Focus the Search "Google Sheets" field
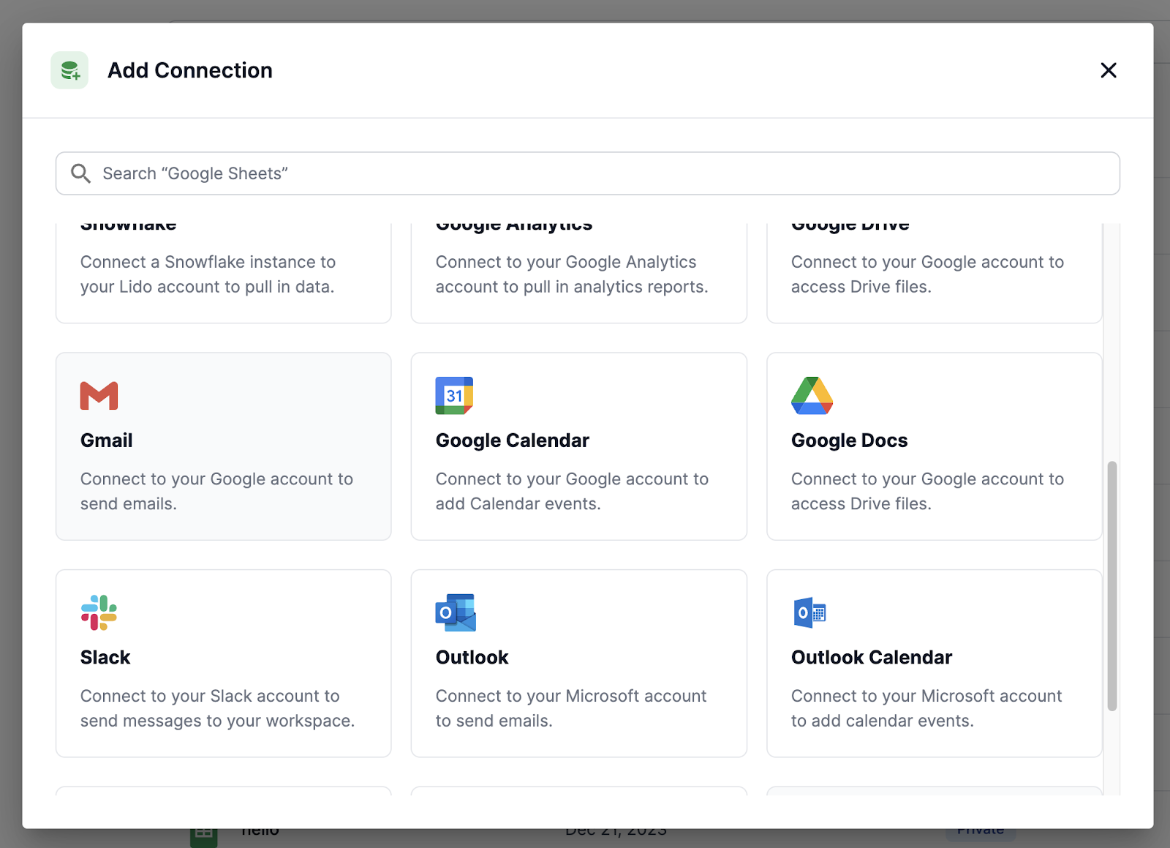This screenshot has height=848, width=1170. pyautogui.click(x=588, y=173)
